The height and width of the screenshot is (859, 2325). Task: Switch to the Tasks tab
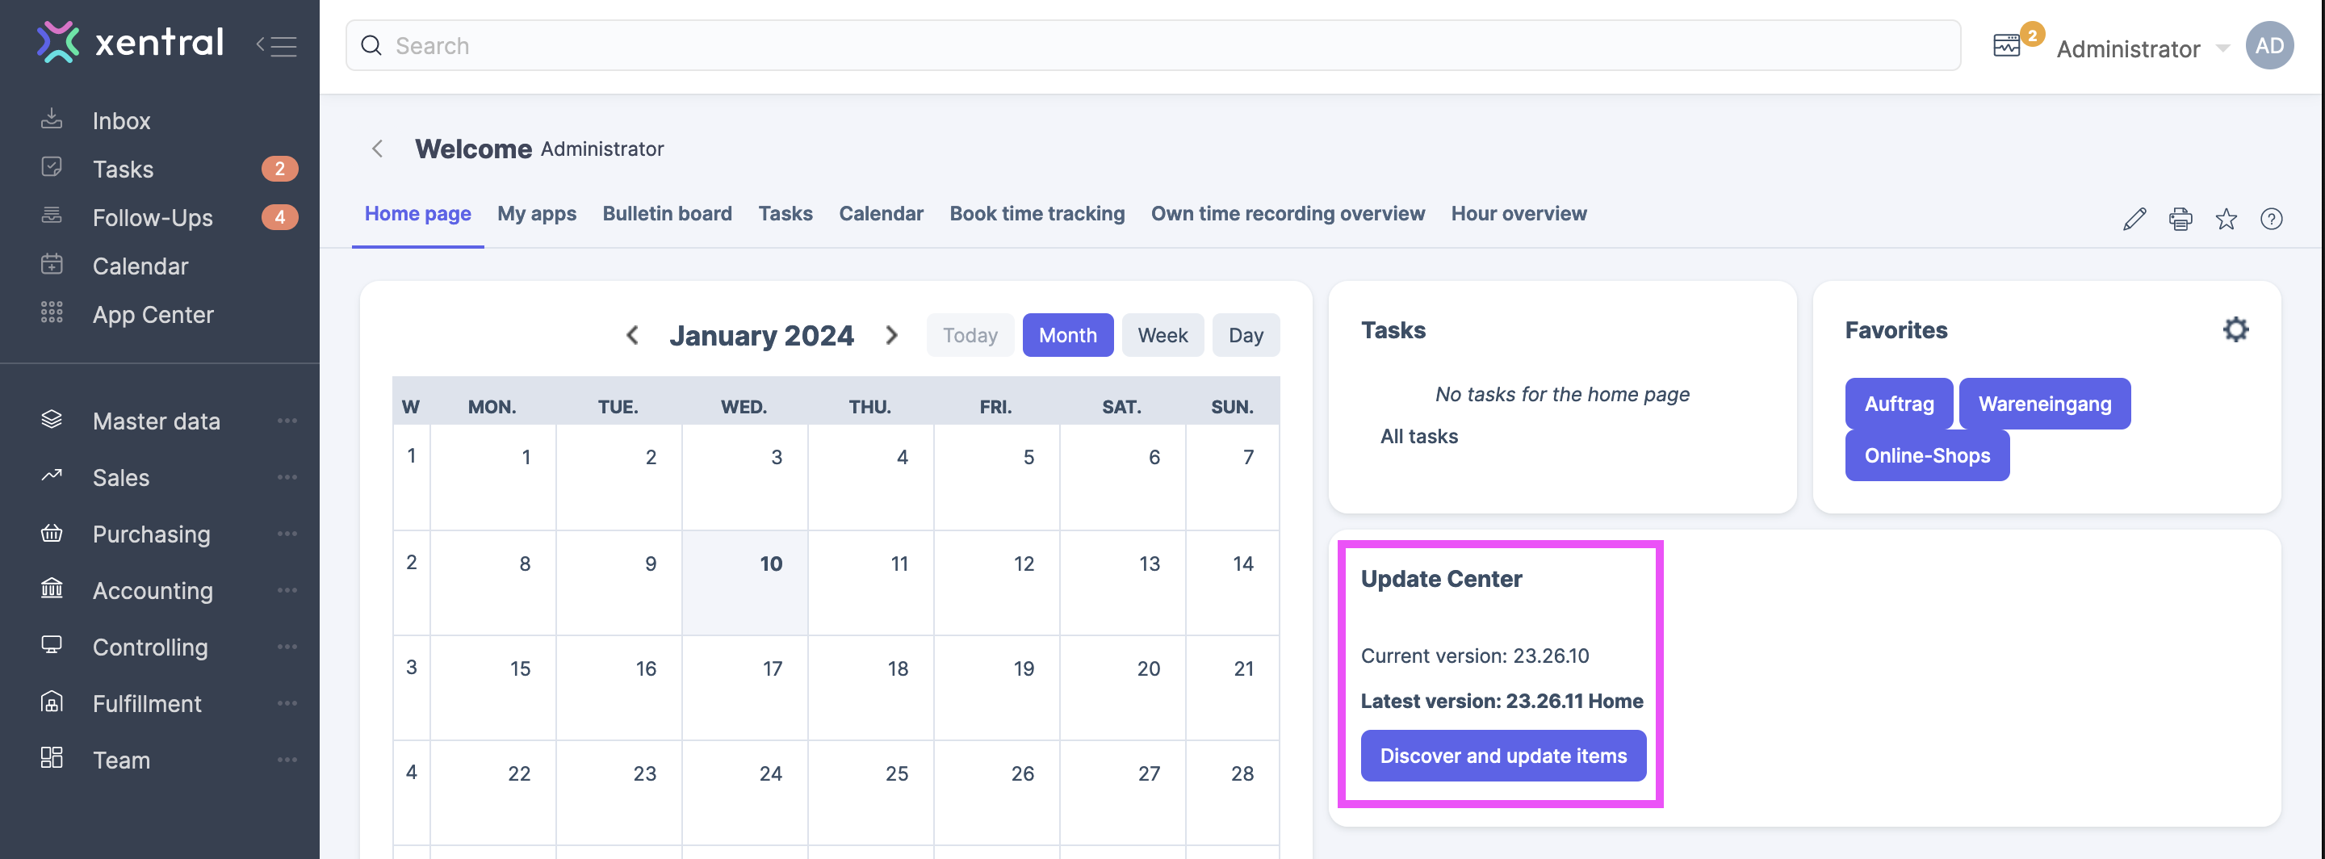click(785, 213)
